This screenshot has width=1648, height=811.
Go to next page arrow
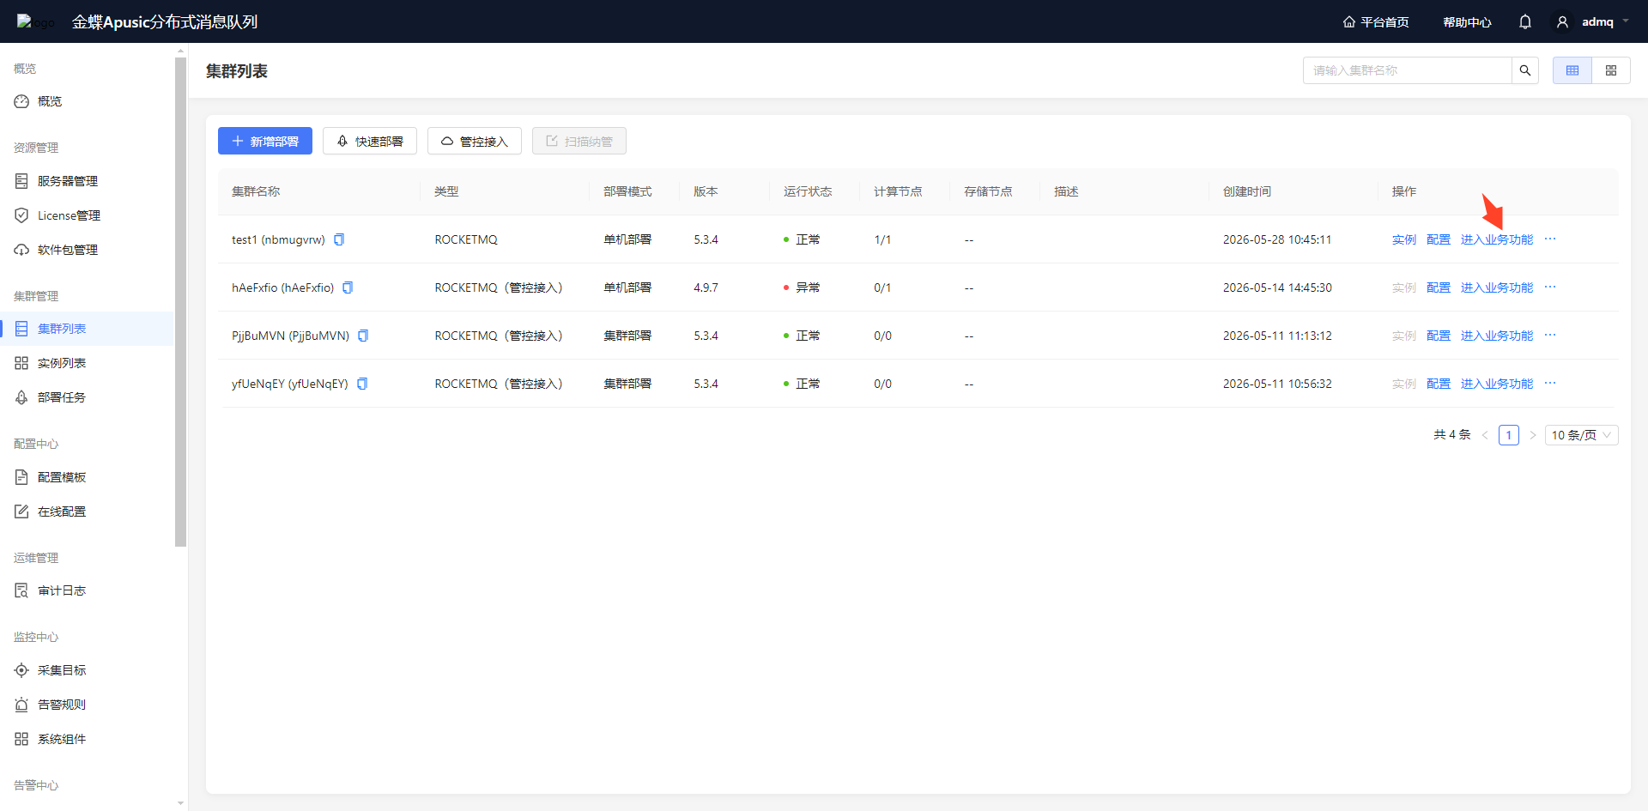pos(1533,435)
